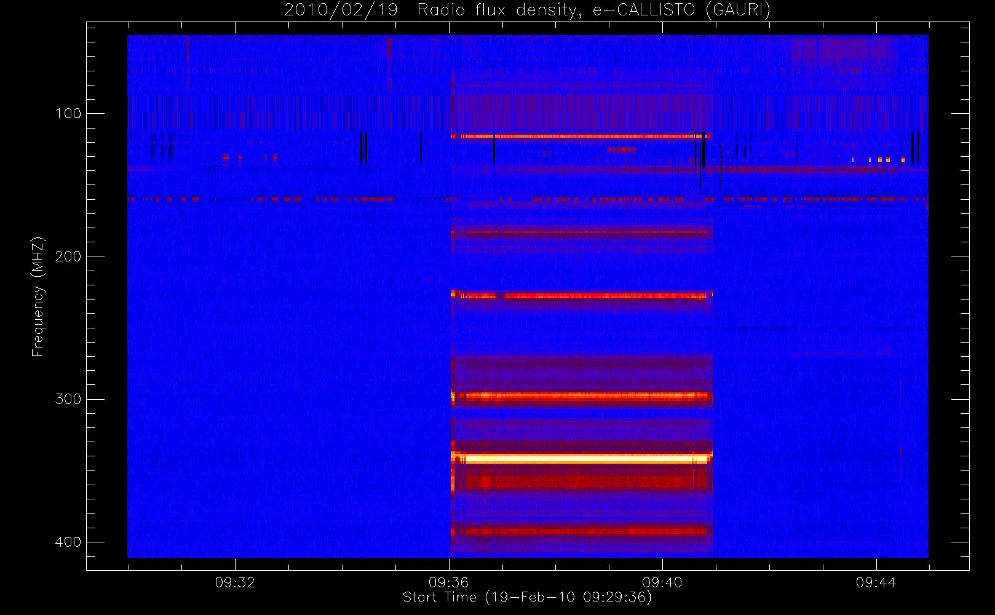Click the 400 frequency tick label
Viewport: 995px width, 615px height.
[x=68, y=542]
